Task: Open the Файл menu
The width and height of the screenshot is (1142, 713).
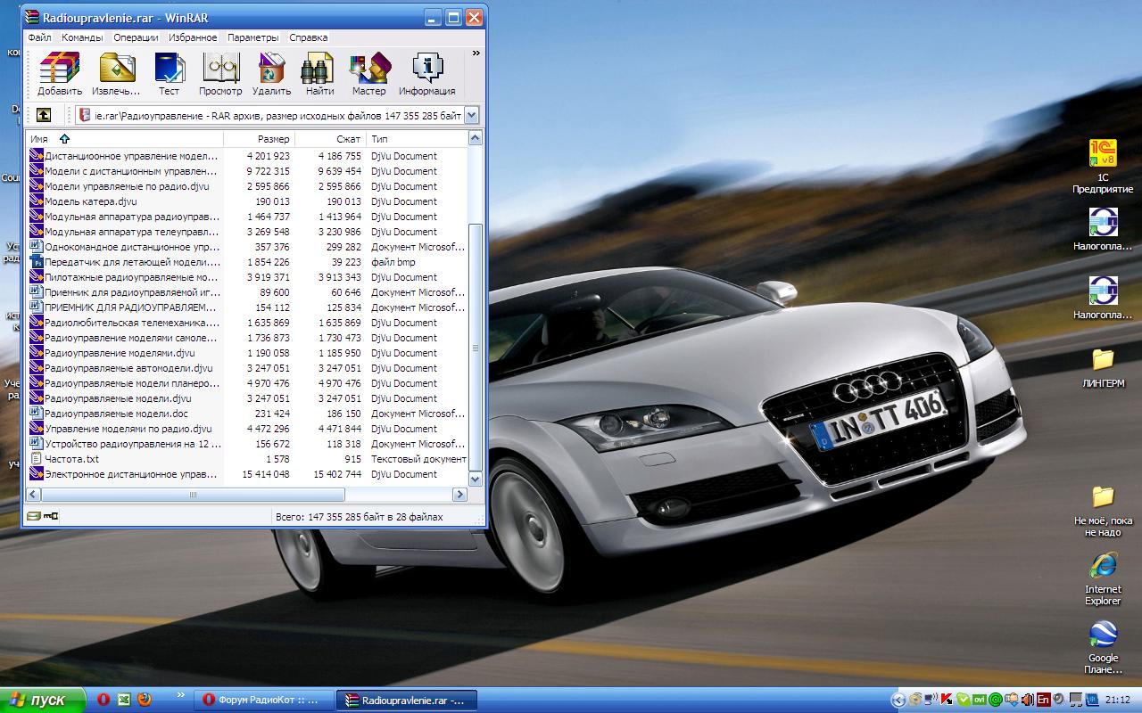Action: [39, 37]
